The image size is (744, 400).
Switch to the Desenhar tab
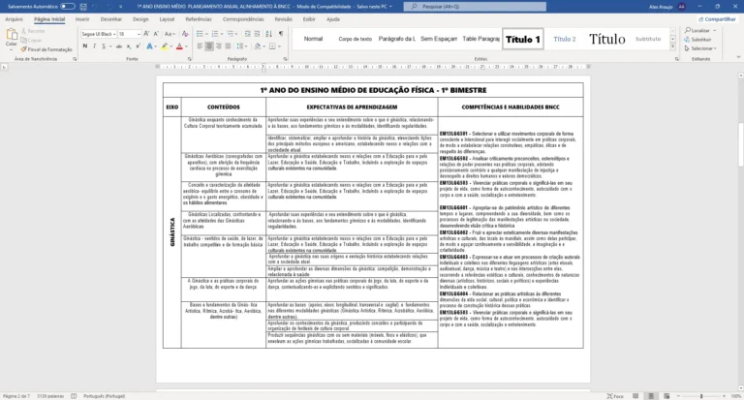(x=111, y=19)
